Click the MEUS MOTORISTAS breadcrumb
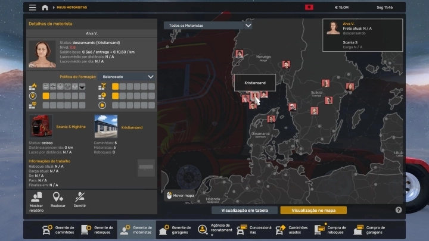The width and height of the screenshot is (429, 241). point(71,7)
